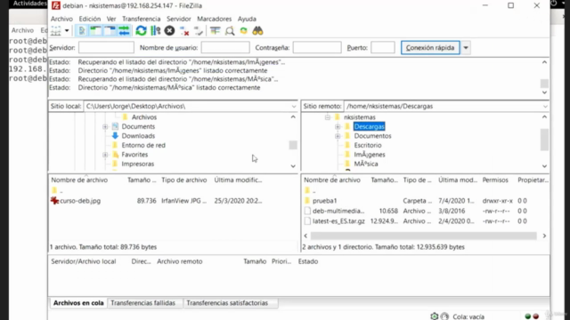Select local Archivos folder in tree
Screen dimensions: 570x320
click(x=144, y=117)
